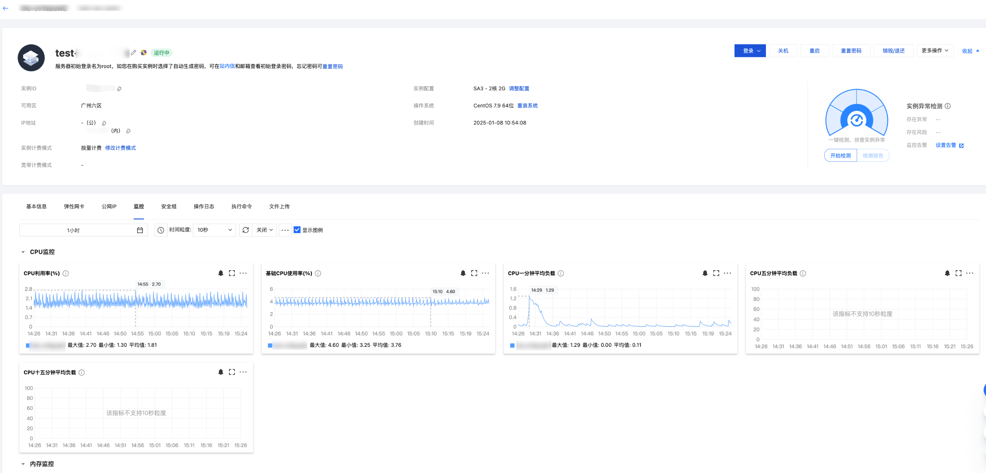The height and width of the screenshot is (473, 986).
Task: Uncheck the 显示图例 checkbox
Action: coord(297,230)
